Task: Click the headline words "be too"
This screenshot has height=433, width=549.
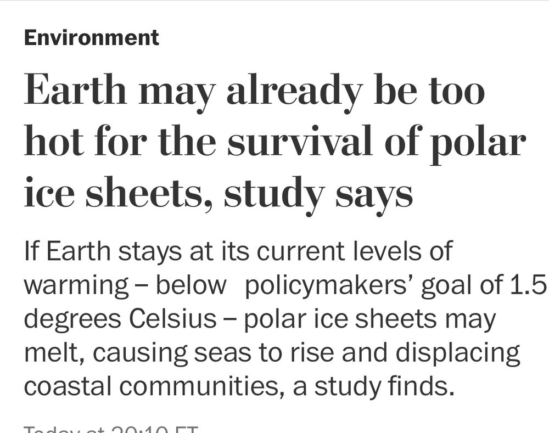Action: (x=430, y=89)
